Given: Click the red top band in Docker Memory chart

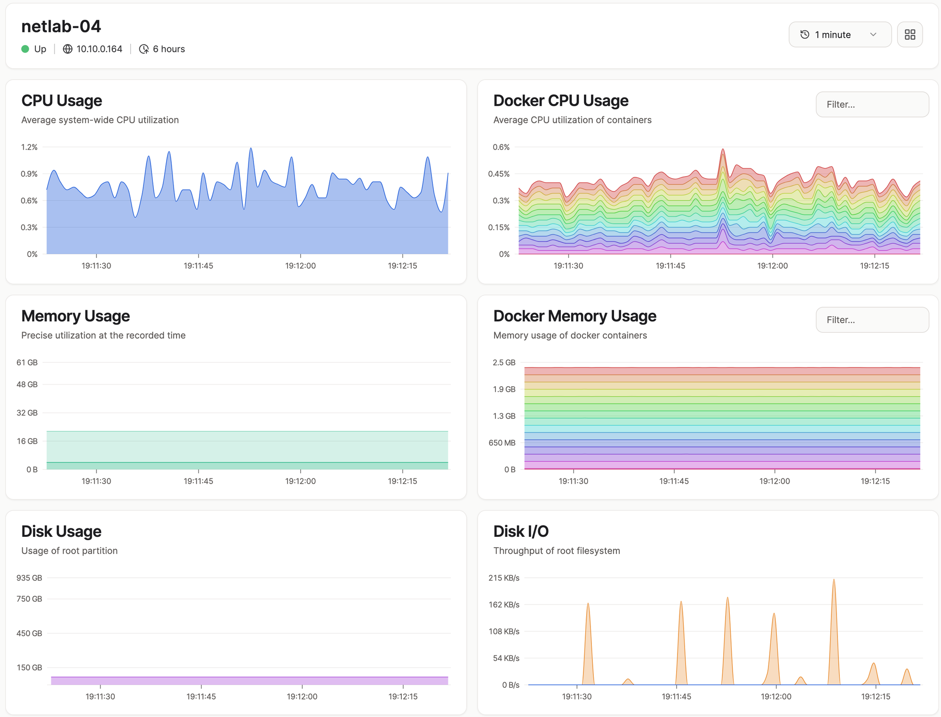Looking at the screenshot, I should point(722,371).
